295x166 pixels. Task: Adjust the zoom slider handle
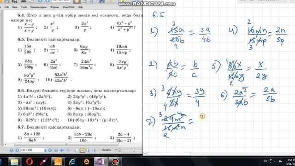click(x=134, y=150)
